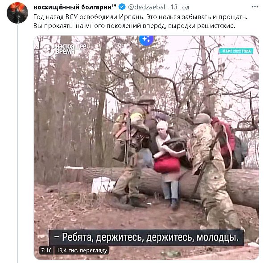Viewport: 265px width, 263px height.
Task: Click the blue sparkle icon above the video
Action: click(x=146, y=40)
